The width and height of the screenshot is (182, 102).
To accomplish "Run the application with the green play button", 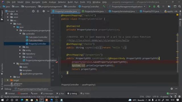I will click(x=150, y=7).
